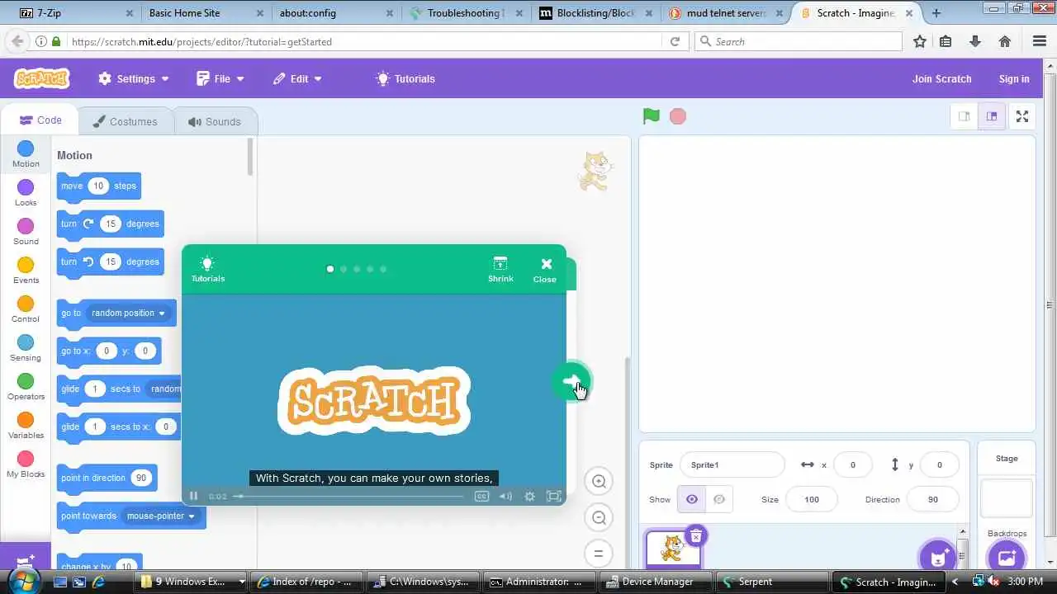Close the tutorial card
Screen dimensions: 1057x594
pyautogui.click(x=545, y=269)
